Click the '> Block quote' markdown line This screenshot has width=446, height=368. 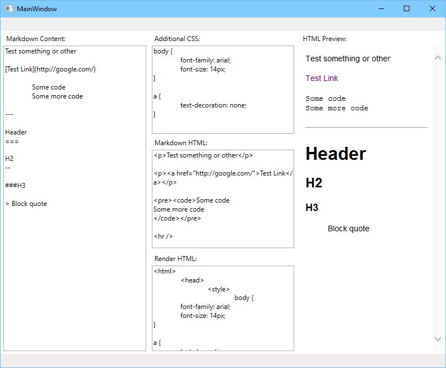(x=26, y=204)
